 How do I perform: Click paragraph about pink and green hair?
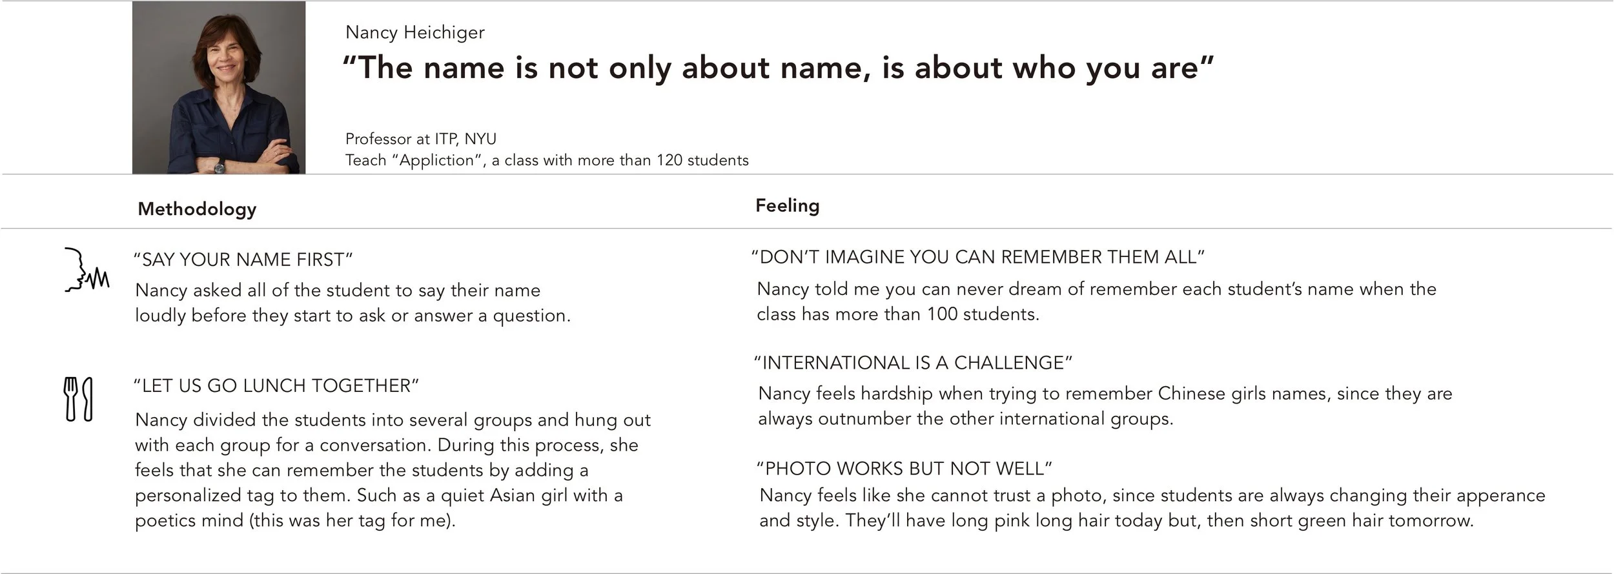1152,508
